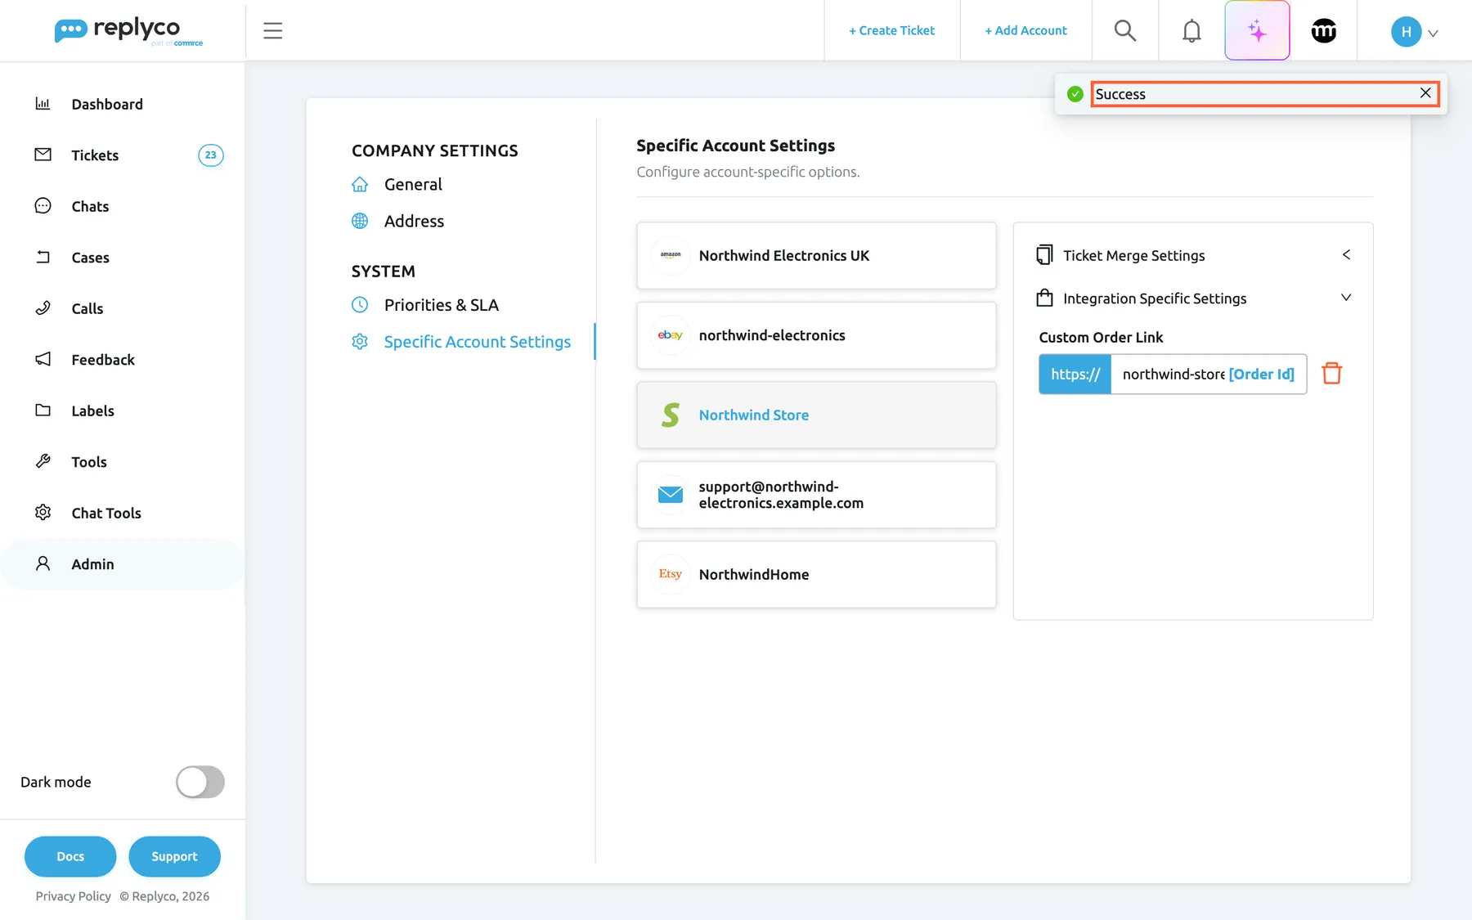1472x920 pixels.
Task: Collapse Integration Specific Settings section
Action: 1193,298
